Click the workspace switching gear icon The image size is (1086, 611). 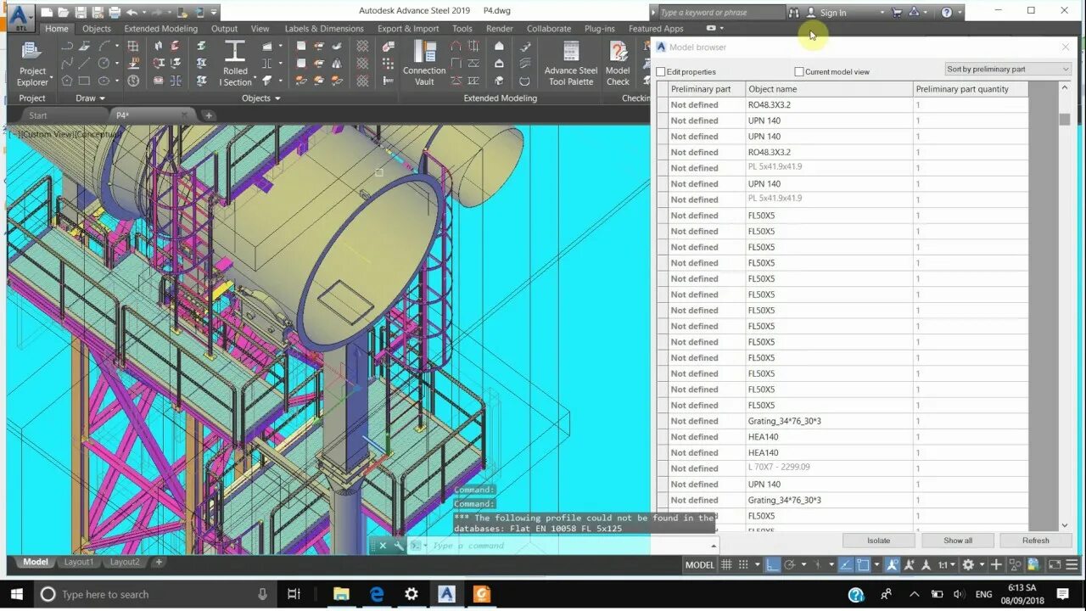click(968, 564)
